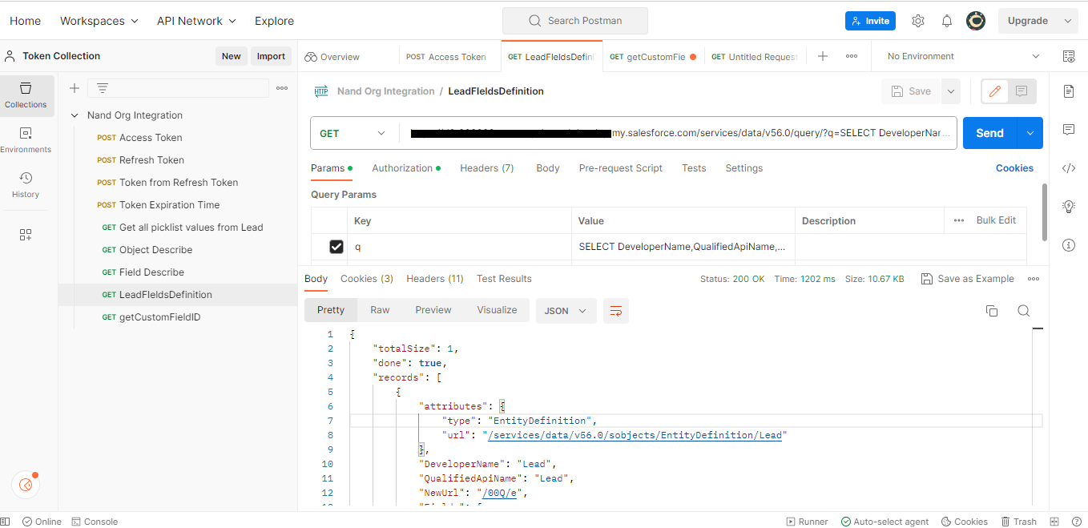Click the Invite button

click(870, 21)
